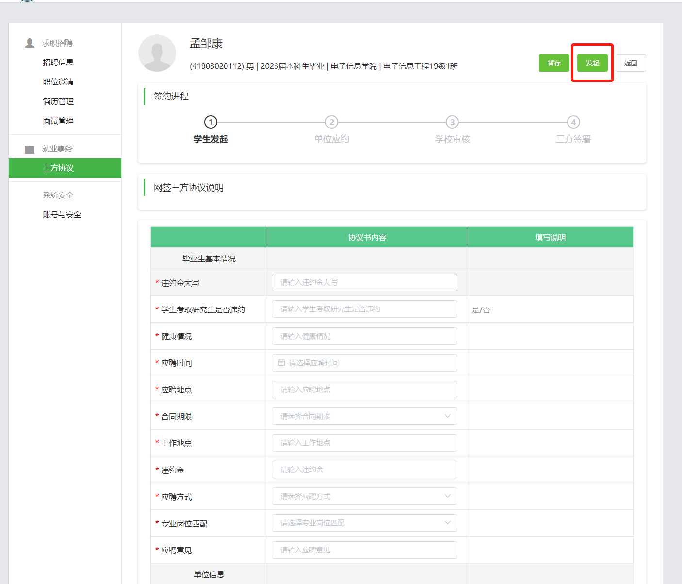This screenshot has width=682, height=584.
Task: Expand the 合同期限 dropdown
Action: 364,416
